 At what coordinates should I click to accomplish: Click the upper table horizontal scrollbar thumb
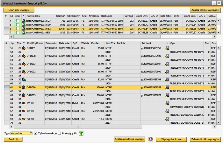click(x=87, y=37)
